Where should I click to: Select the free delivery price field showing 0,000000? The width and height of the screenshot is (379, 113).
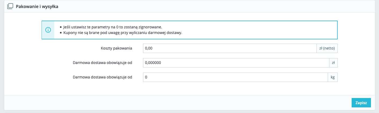pyautogui.click(x=236, y=63)
